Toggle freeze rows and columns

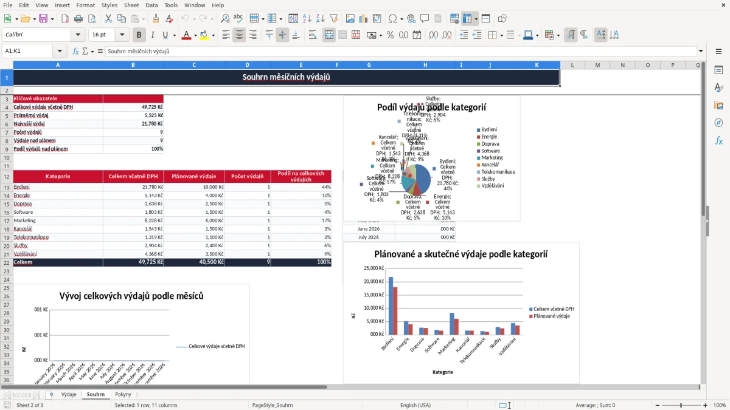467,19
